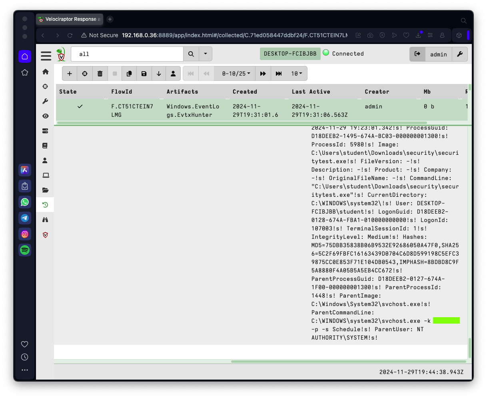487x398 pixels.
Task: Toggle the hamburger navigation menu
Action: [x=46, y=56]
